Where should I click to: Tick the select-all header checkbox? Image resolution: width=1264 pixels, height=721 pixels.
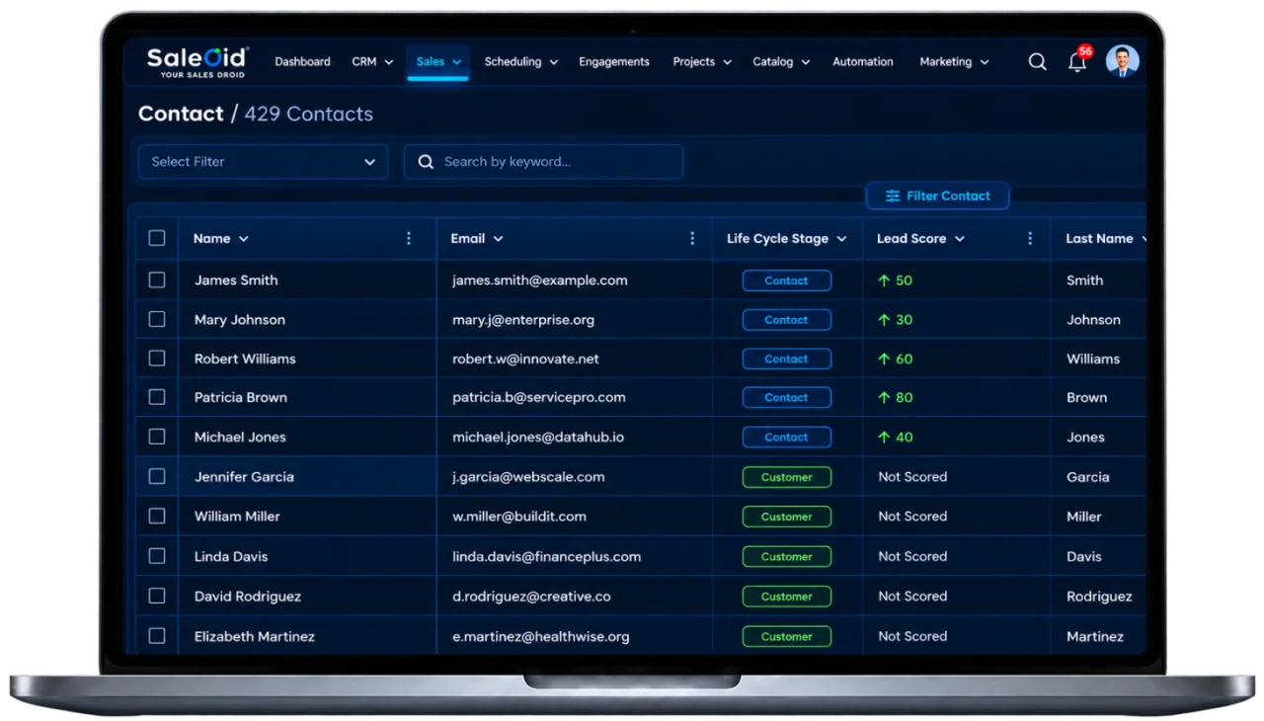pos(157,238)
